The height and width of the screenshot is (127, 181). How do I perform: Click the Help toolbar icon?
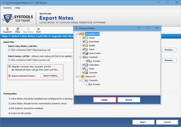pyautogui.click(x=17, y=29)
